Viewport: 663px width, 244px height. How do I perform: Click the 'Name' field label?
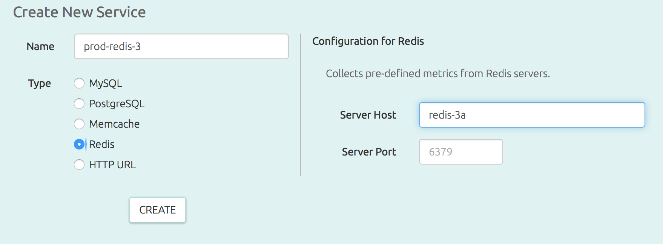(40, 46)
